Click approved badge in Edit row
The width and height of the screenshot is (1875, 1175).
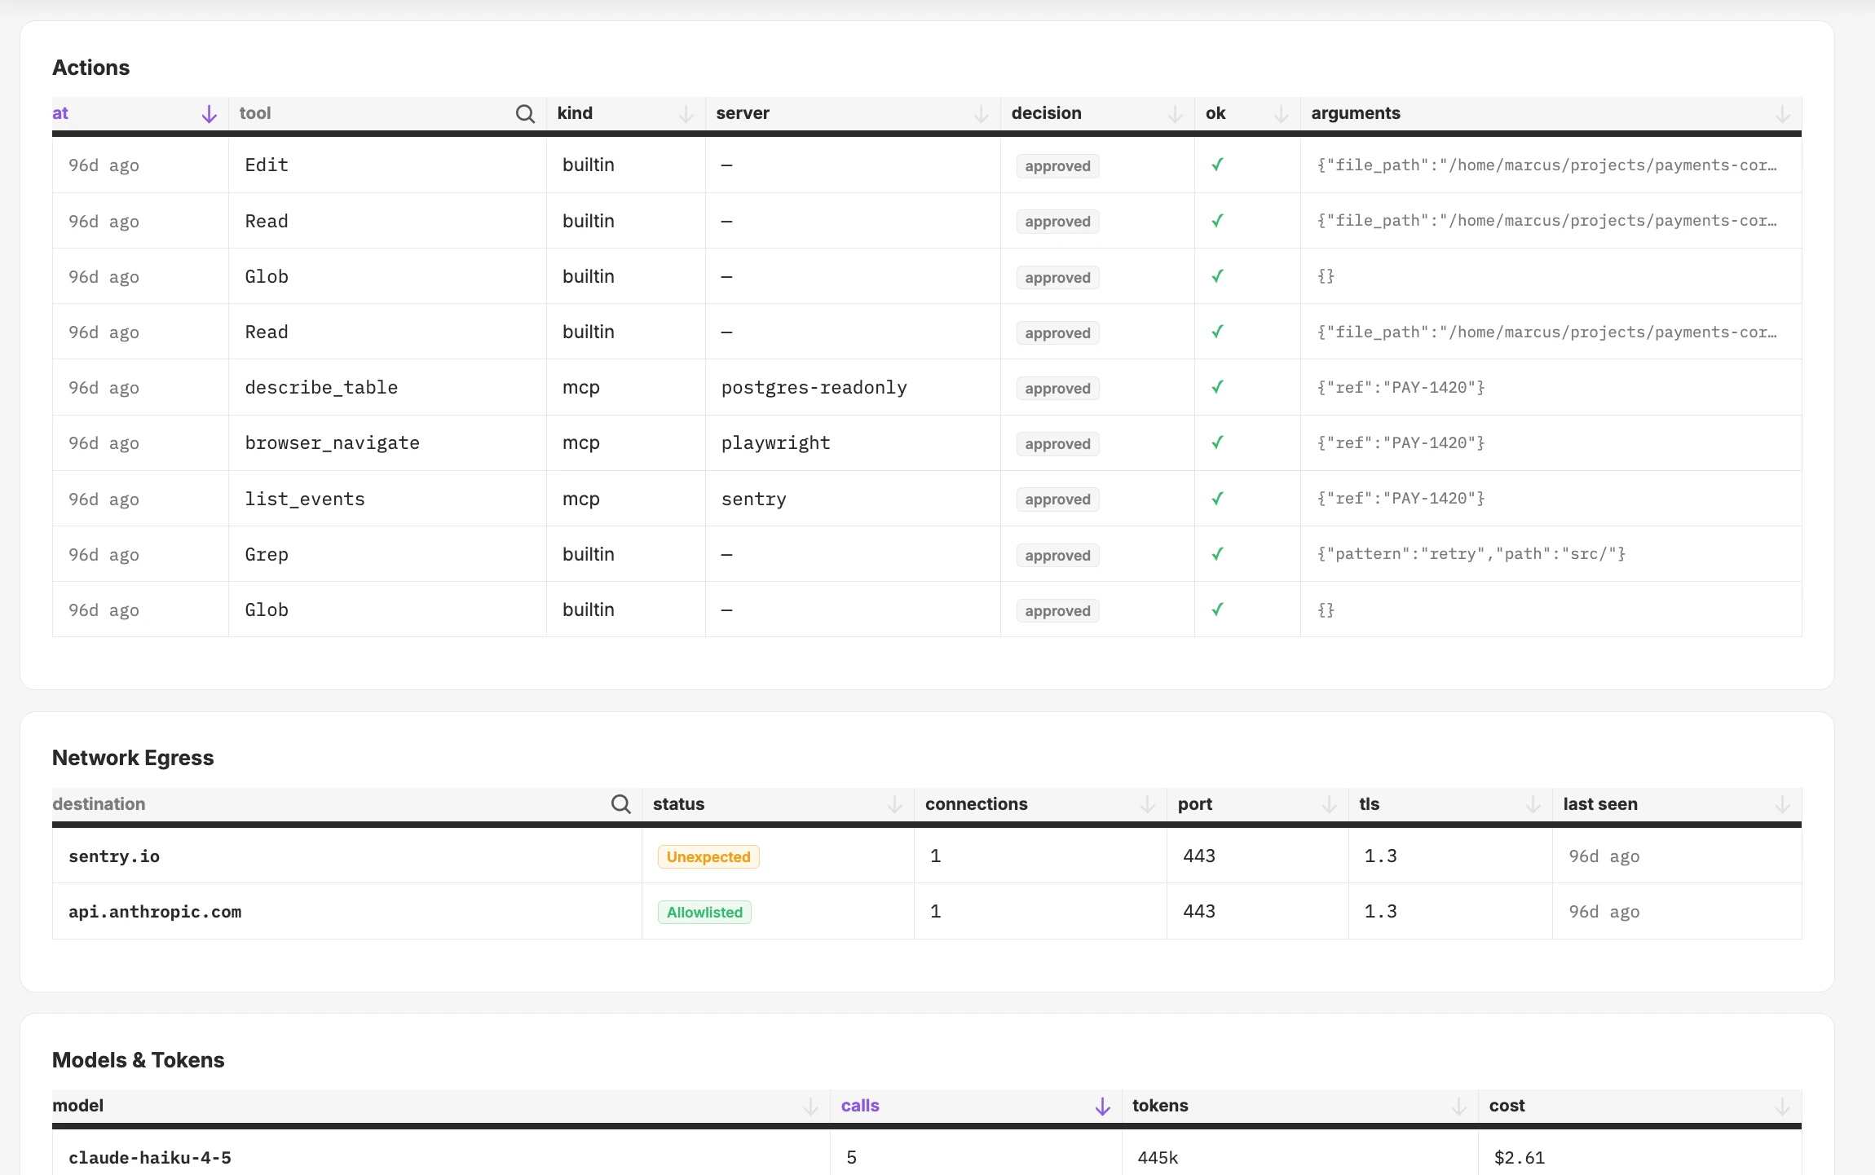pyautogui.click(x=1057, y=166)
